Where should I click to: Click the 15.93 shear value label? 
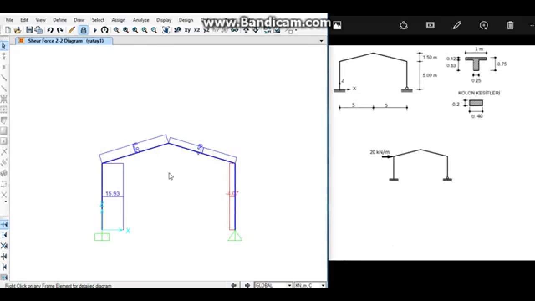(112, 194)
